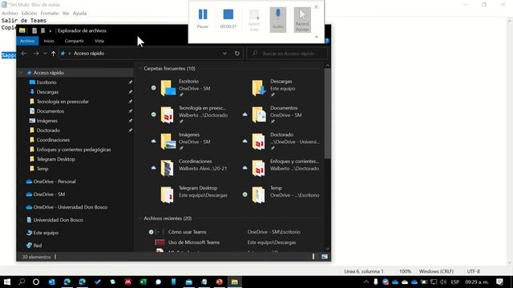Open Cortana from the taskbar
The height and width of the screenshot is (288, 513).
click(x=36, y=282)
